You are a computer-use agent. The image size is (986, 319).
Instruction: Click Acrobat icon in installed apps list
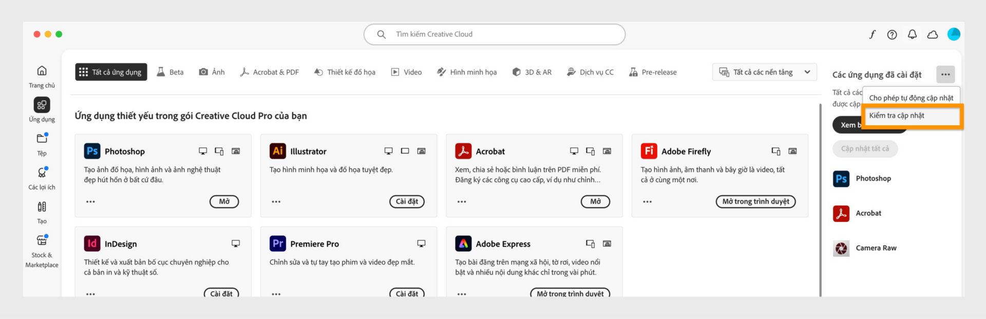pyautogui.click(x=841, y=213)
